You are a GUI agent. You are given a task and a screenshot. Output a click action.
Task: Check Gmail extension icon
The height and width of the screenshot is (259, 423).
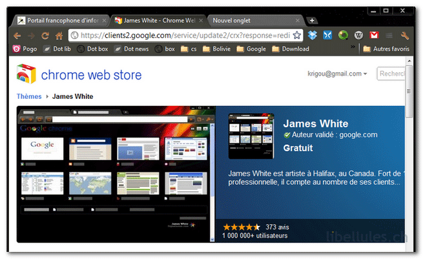[374, 35]
